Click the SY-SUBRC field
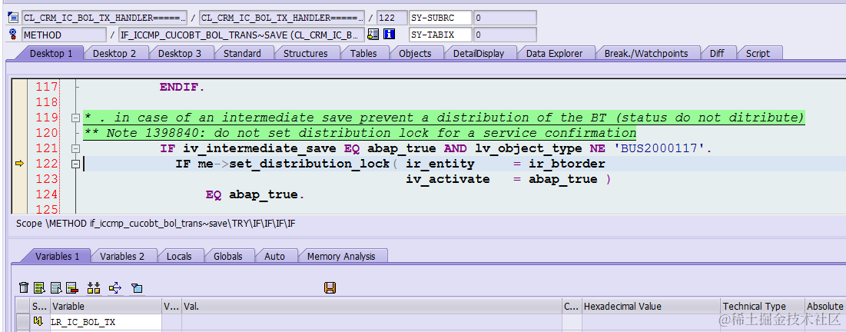Screen dimensions: 846x332 click(440, 18)
